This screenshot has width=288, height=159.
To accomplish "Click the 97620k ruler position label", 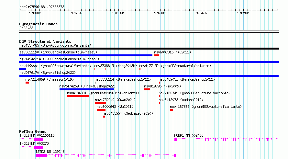I will click(118, 13).
